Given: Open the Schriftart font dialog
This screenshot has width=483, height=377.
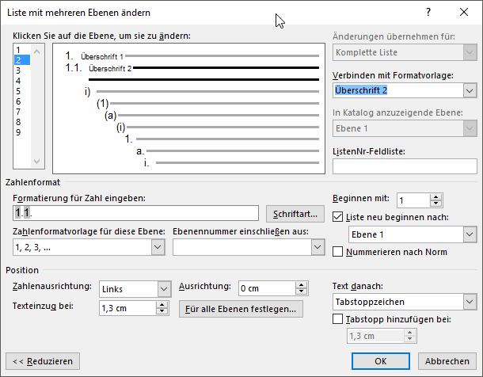Looking at the screenshot, I should (x=295, y=213).
